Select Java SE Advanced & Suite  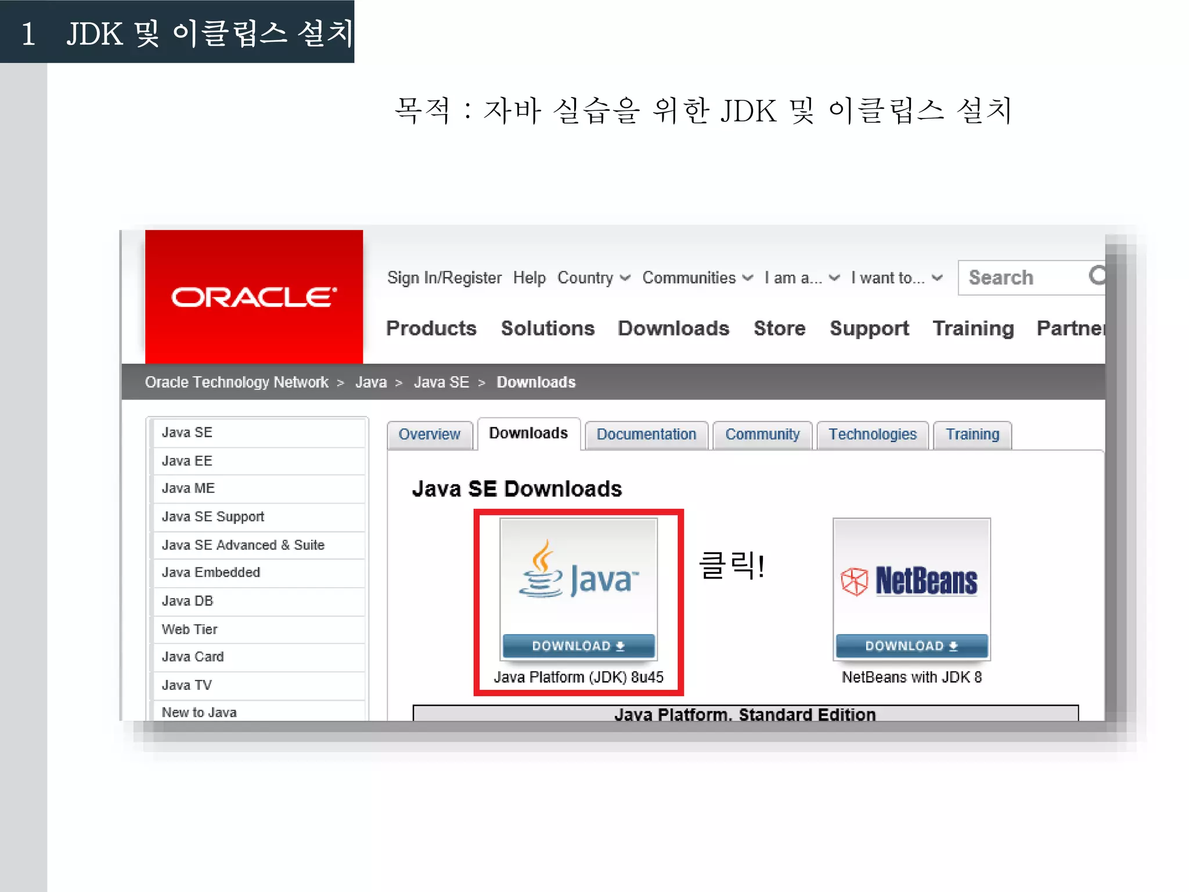(x=258, y=545)
